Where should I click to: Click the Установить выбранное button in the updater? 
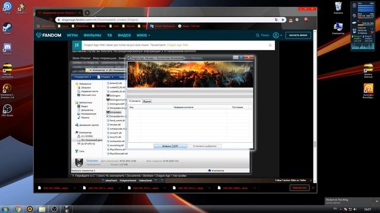204,146
